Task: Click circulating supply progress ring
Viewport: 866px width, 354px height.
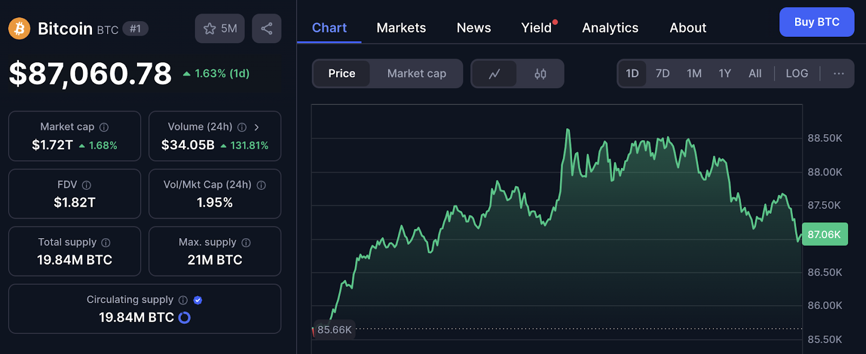Action: point(185,318)
